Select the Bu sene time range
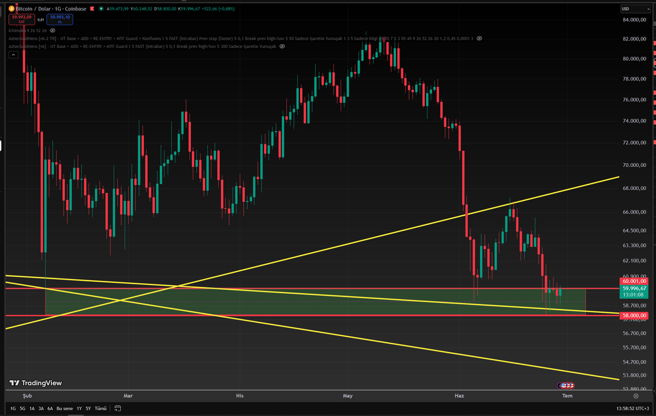The width and height of the screenshot is (656, 416). point(65,408)
